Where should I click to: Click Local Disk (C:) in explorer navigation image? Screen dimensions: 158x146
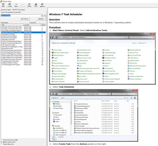[58, 128]
